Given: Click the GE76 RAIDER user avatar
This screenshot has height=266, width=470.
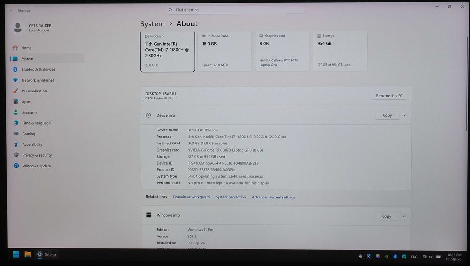Looking at the screenshot, I should 18,28.
